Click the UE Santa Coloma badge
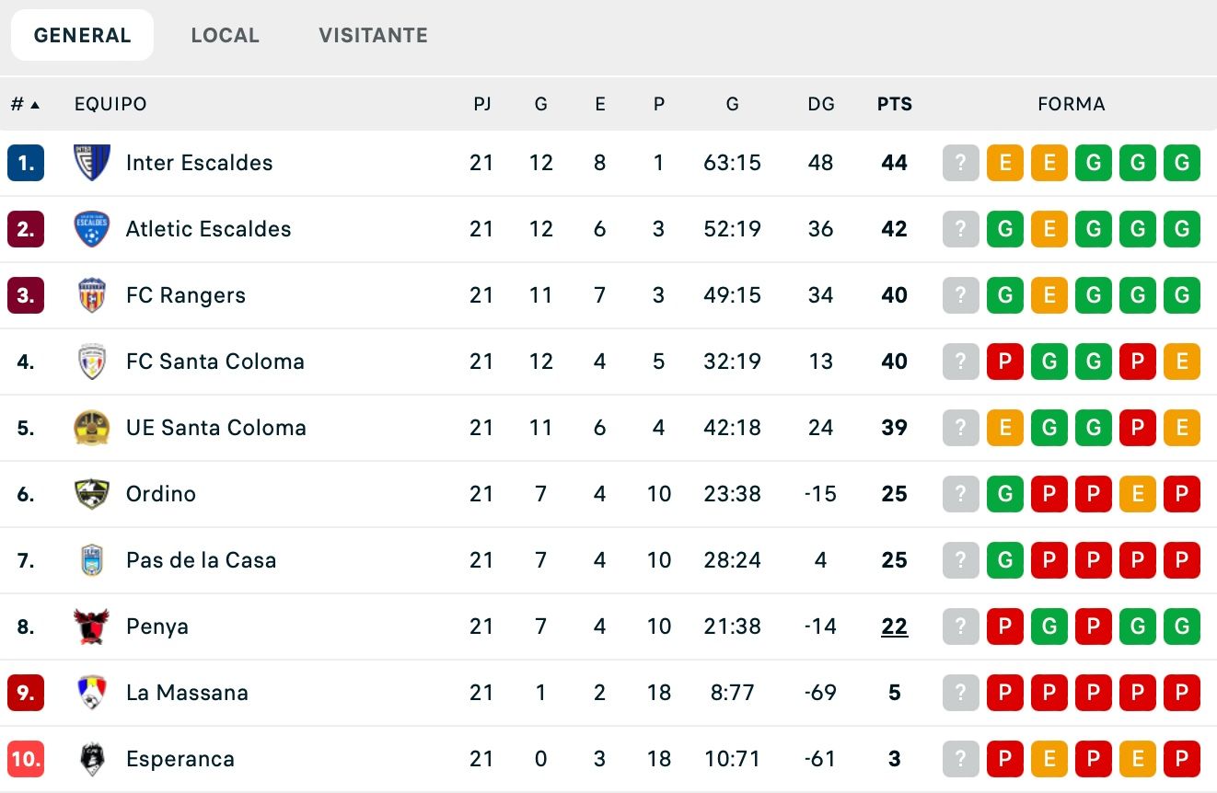 tap(93, 428)
